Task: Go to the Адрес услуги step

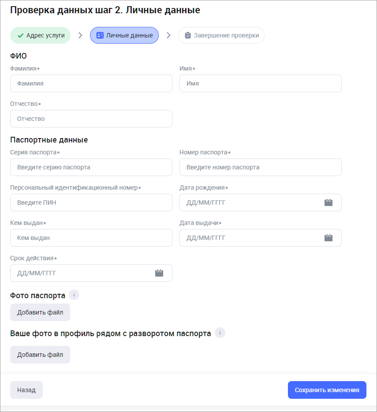Action: (41, 35)
